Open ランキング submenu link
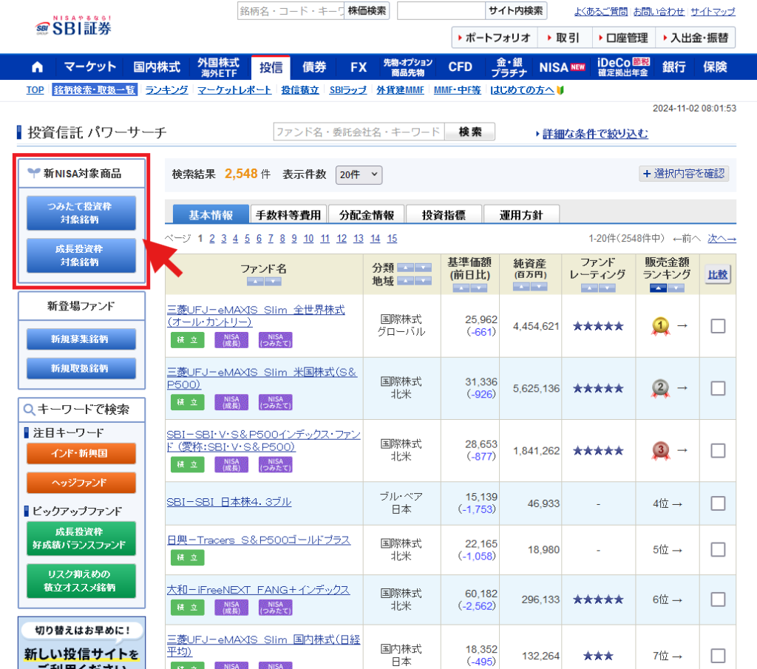The image size is (757, 669). (166, 90)
